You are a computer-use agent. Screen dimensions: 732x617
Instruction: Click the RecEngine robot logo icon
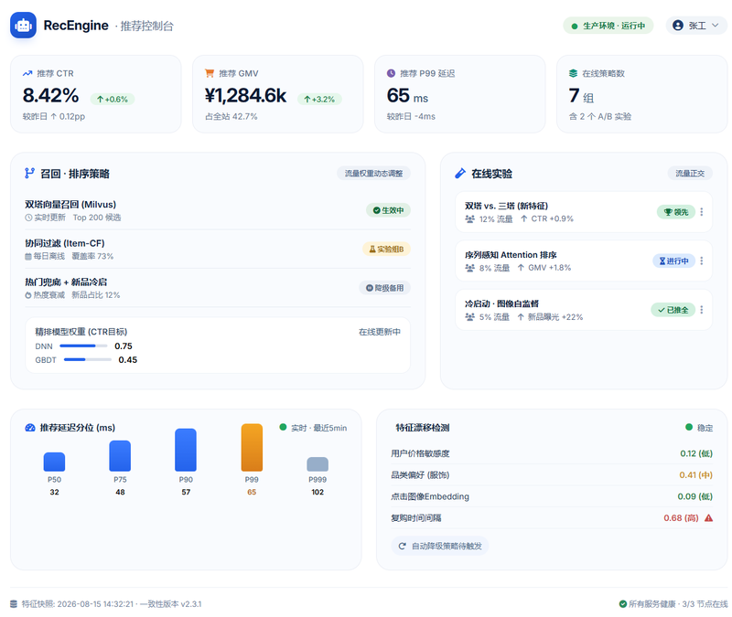23,26
